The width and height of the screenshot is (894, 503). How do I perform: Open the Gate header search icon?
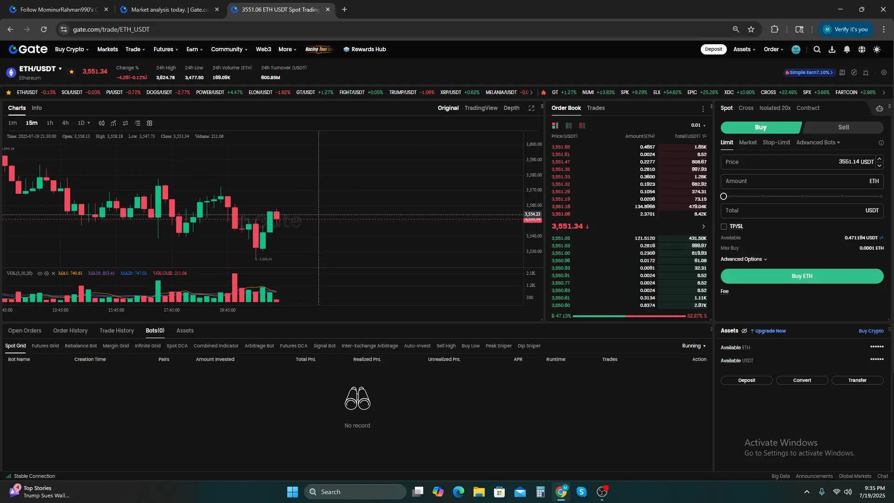pyautogui.click(x=817, y=49)
